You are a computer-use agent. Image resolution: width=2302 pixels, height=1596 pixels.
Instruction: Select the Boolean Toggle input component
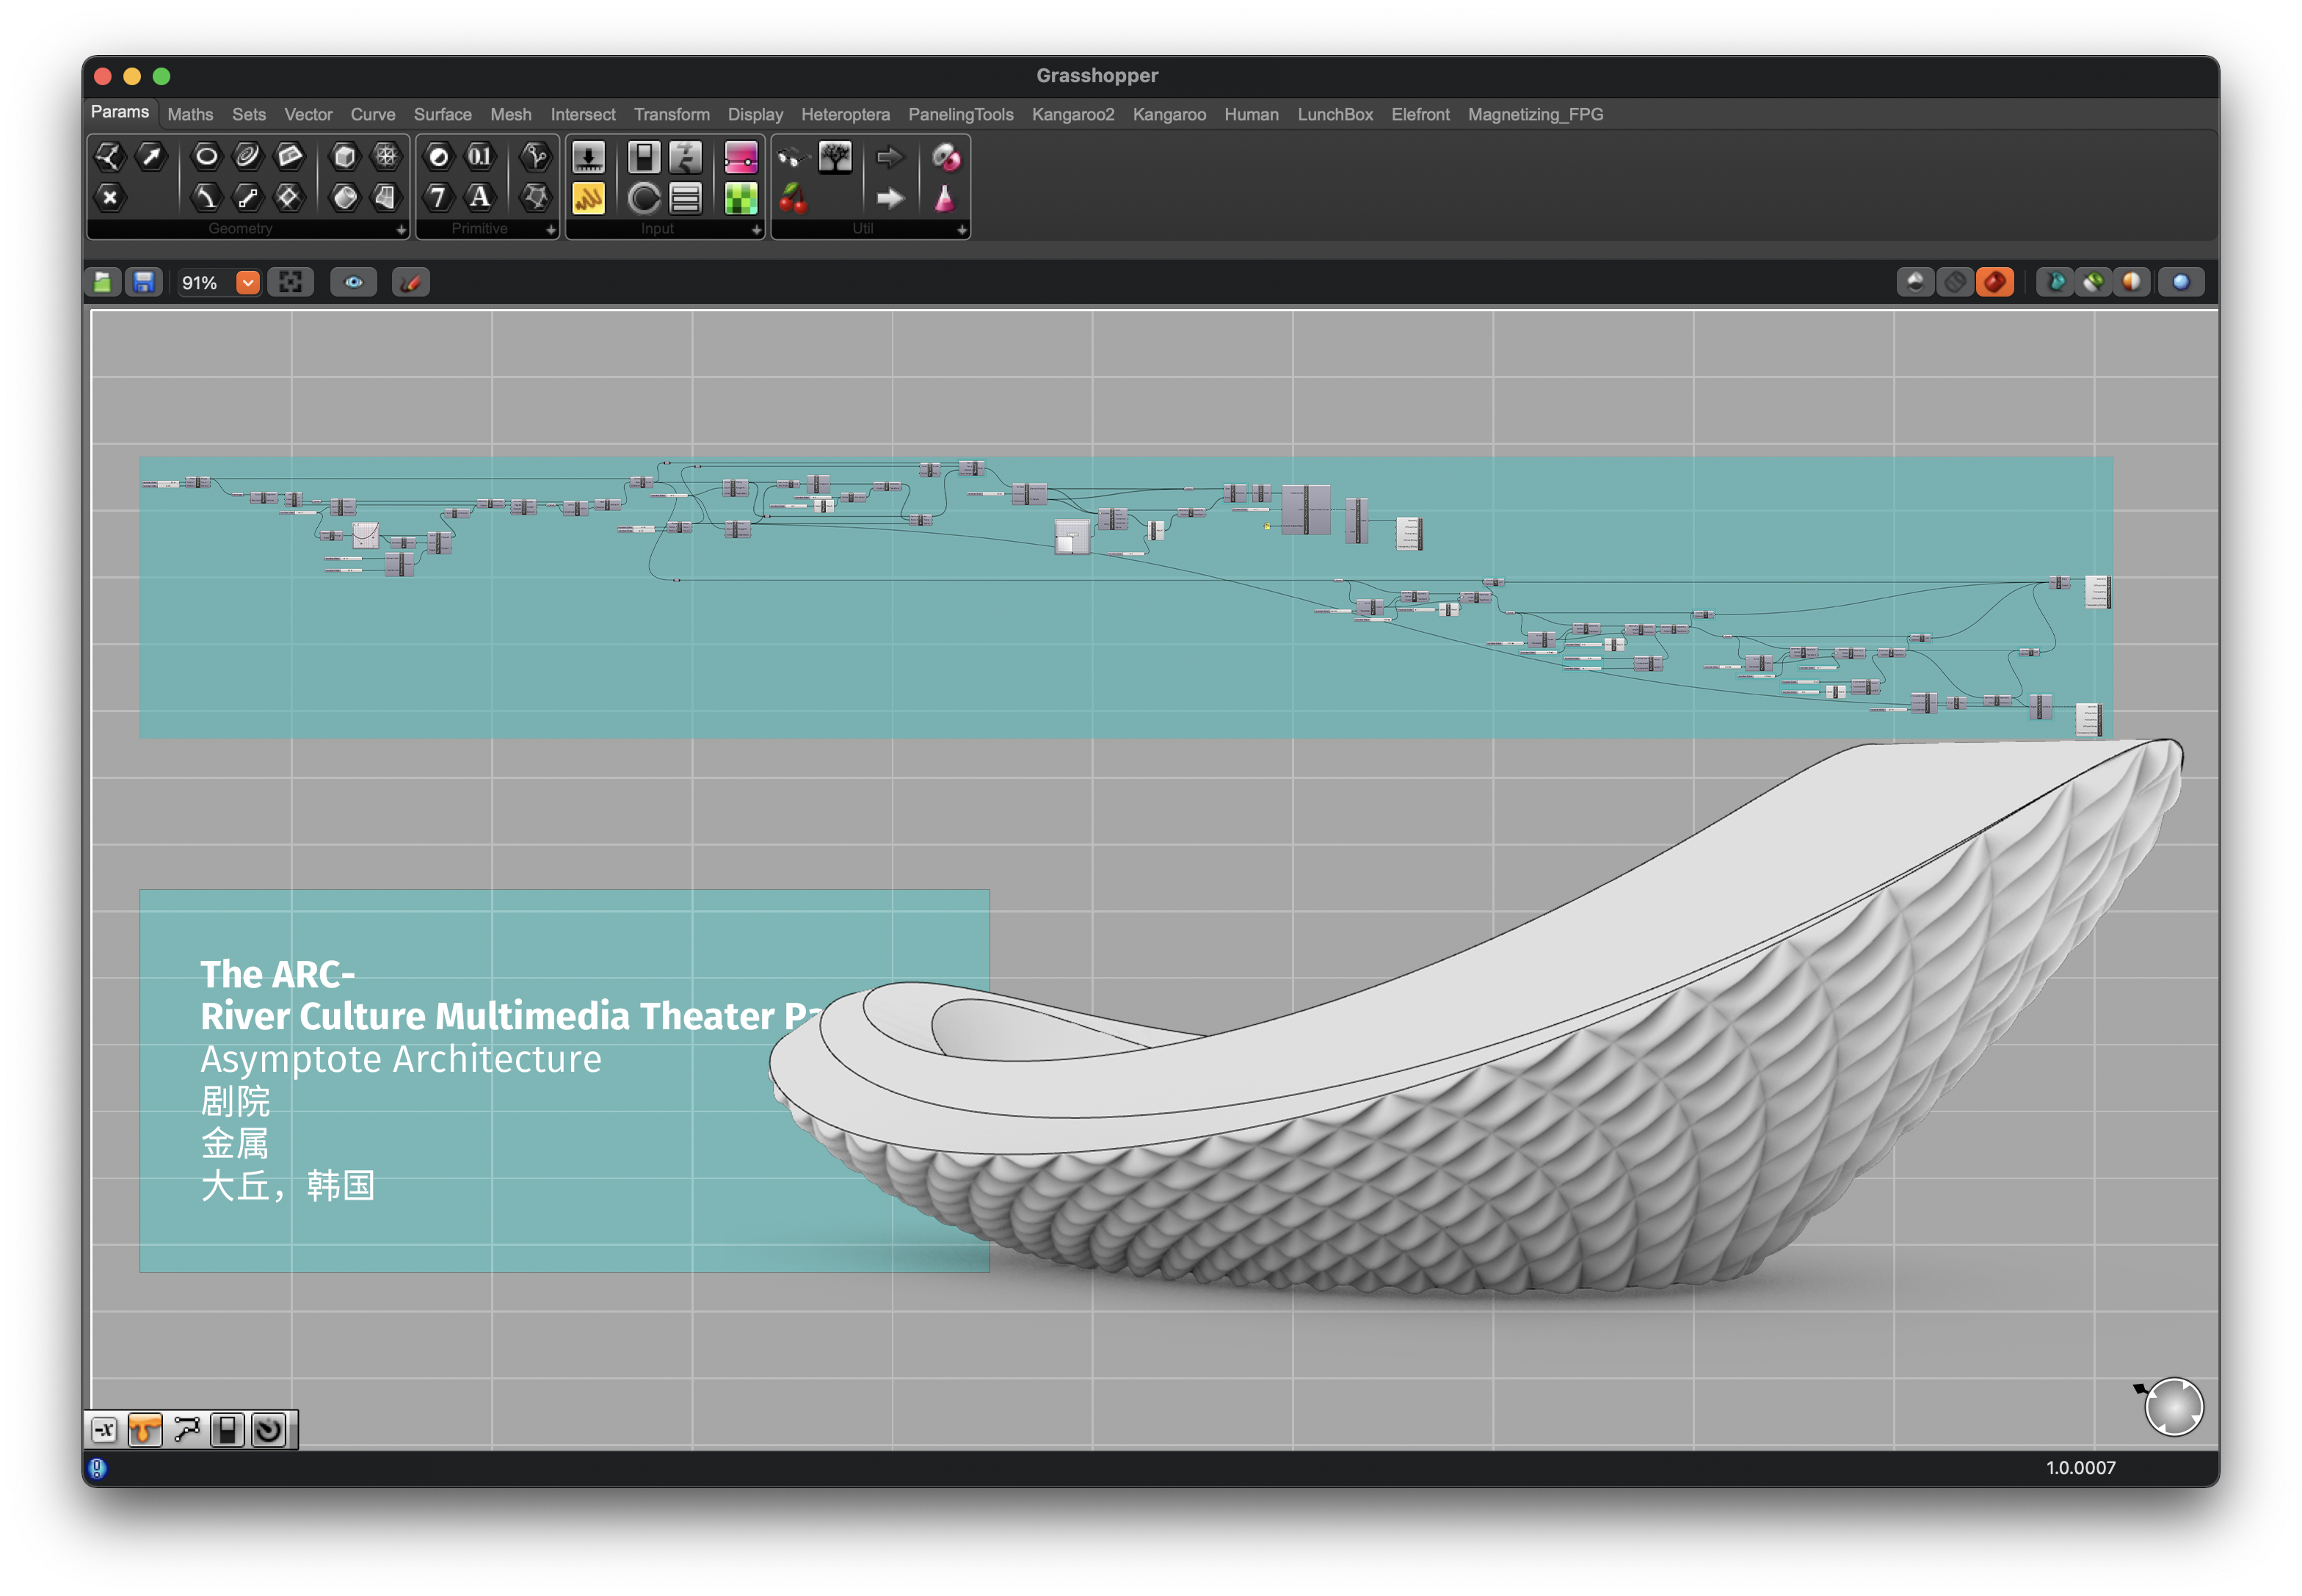tap(644, 157)
